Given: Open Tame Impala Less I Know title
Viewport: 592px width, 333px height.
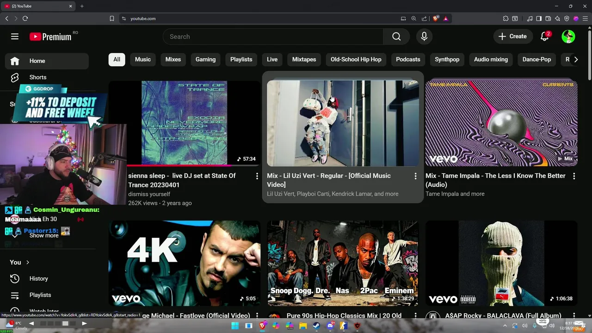Looking at the screenshot, I should (495, 180).
